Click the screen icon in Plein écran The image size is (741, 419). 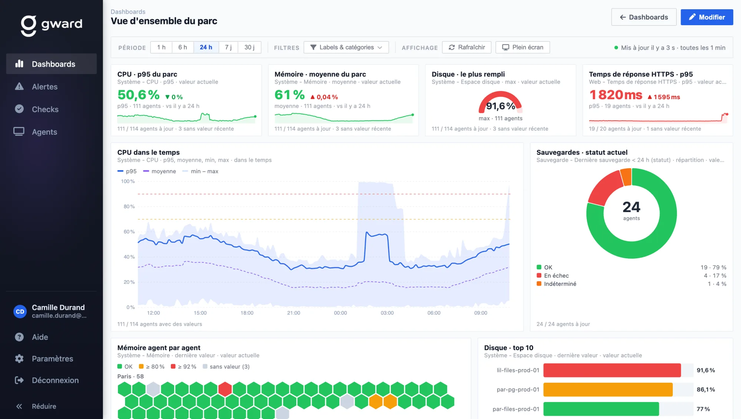(505, 47)
